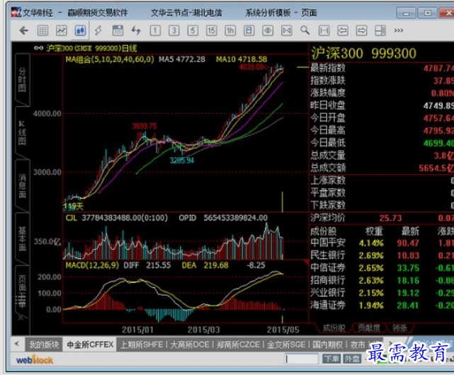
Task: Select the 15-minute period icon
Action: [211, 30]
